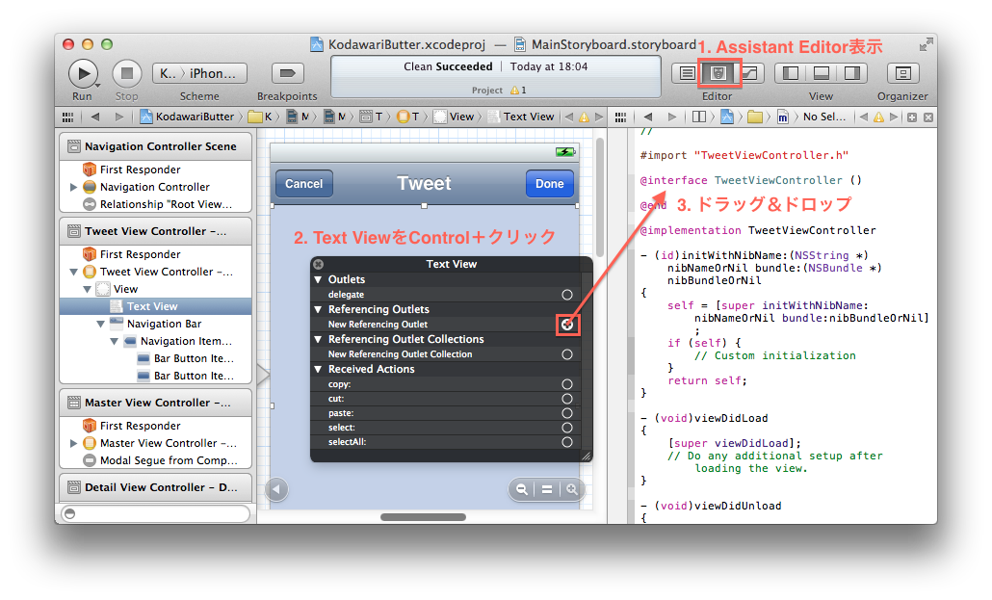This screenshot has height=600, width=992.
Task: Select the Assistant editor icon
Action: click(x=718, y=73)
